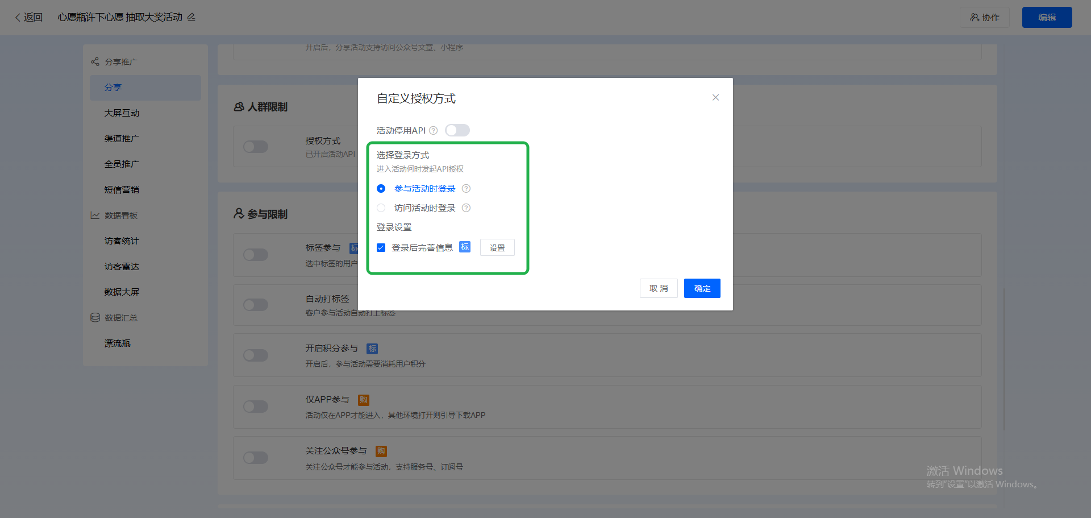
Task: Click 分享推广 share icon in sidebar
Action: point(95,61)
